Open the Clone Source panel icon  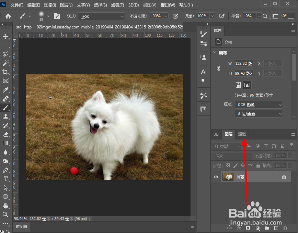[203, 58]
